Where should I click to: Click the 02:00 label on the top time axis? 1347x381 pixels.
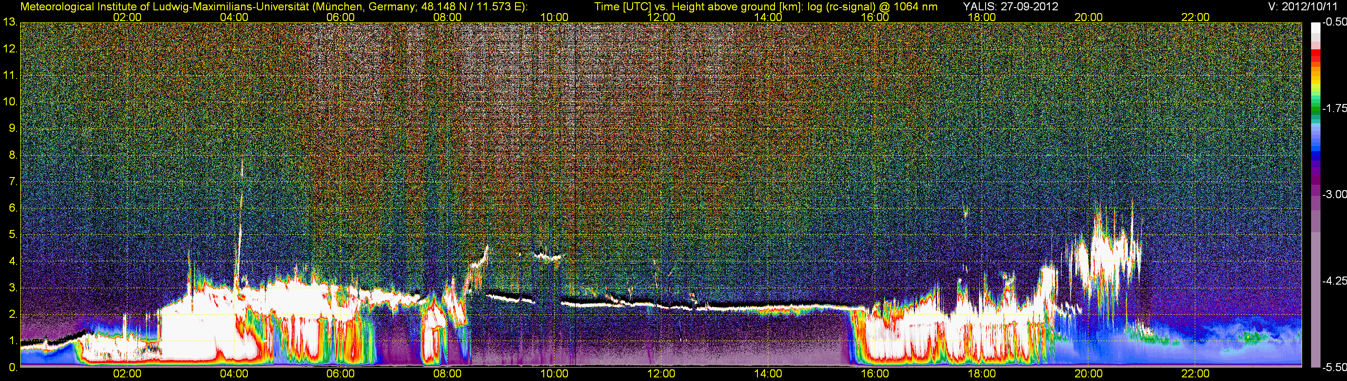click(127, 17)
